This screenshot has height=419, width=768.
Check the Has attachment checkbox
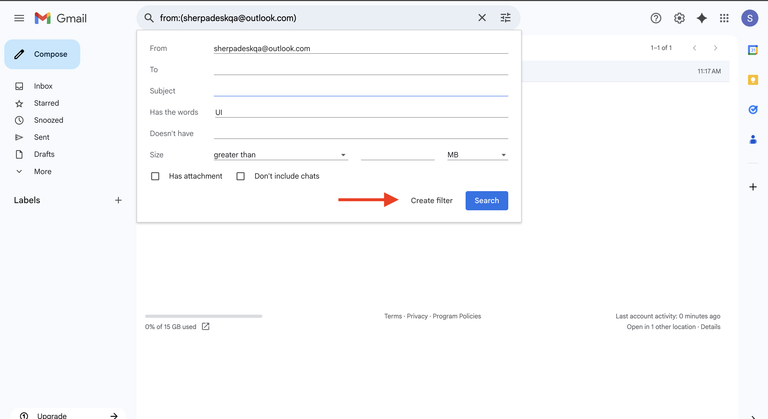[155, 176]
